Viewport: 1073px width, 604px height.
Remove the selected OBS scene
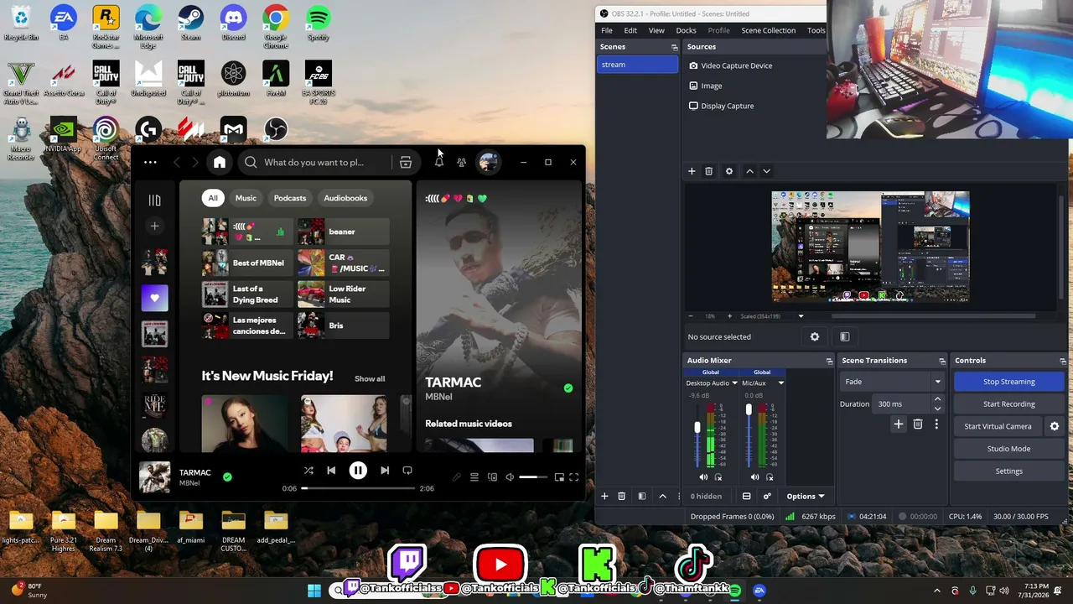coord(621,496)
